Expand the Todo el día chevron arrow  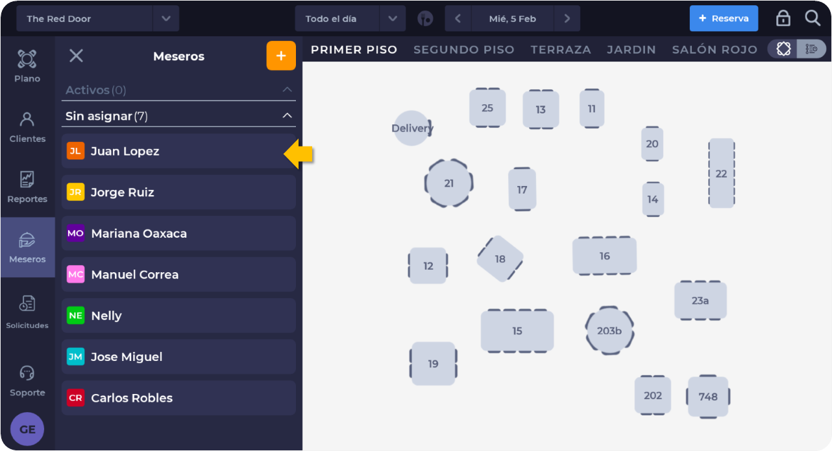393,18
